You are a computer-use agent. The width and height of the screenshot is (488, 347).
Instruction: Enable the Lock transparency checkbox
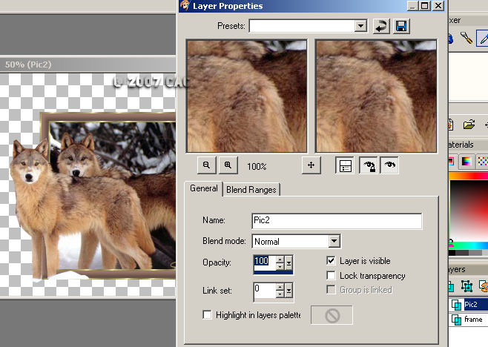point(332,276)
